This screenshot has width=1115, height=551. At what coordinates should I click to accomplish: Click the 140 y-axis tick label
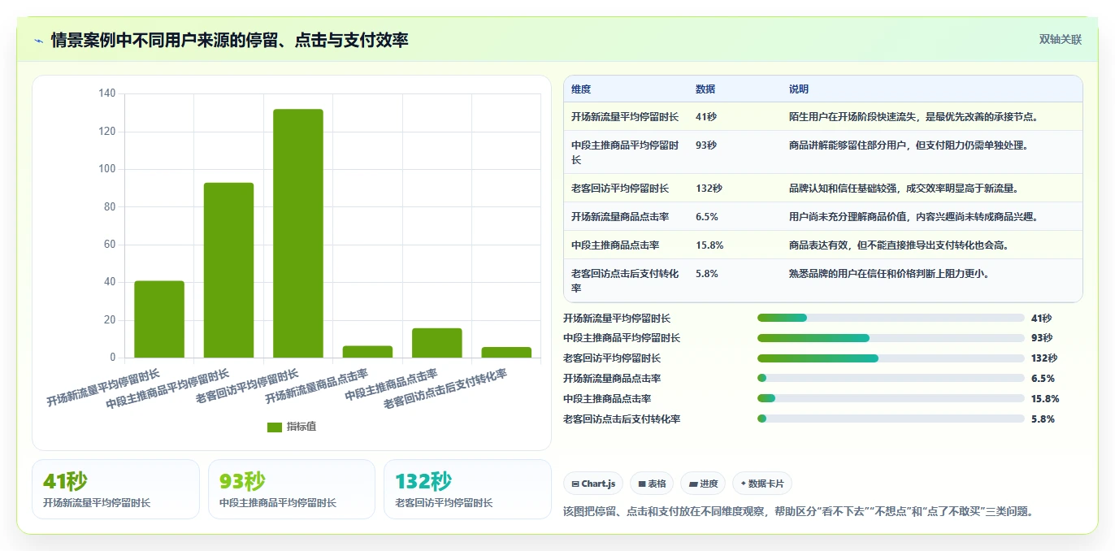(107, 93)
